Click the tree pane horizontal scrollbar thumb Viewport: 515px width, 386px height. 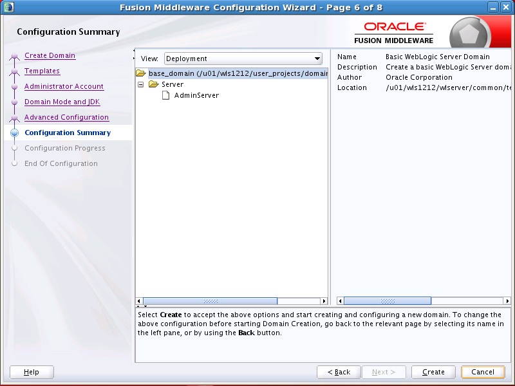(x=211, y=301)
